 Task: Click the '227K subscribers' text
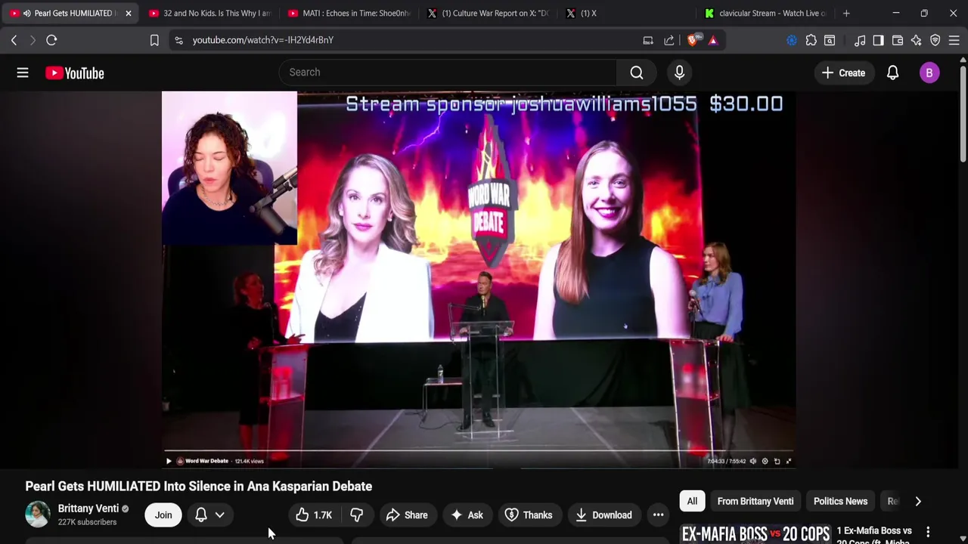point(88,522)
